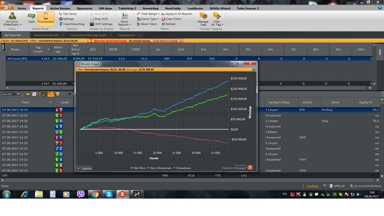Switch game mode to Cash
384x216 pixels.
point(31,18)
